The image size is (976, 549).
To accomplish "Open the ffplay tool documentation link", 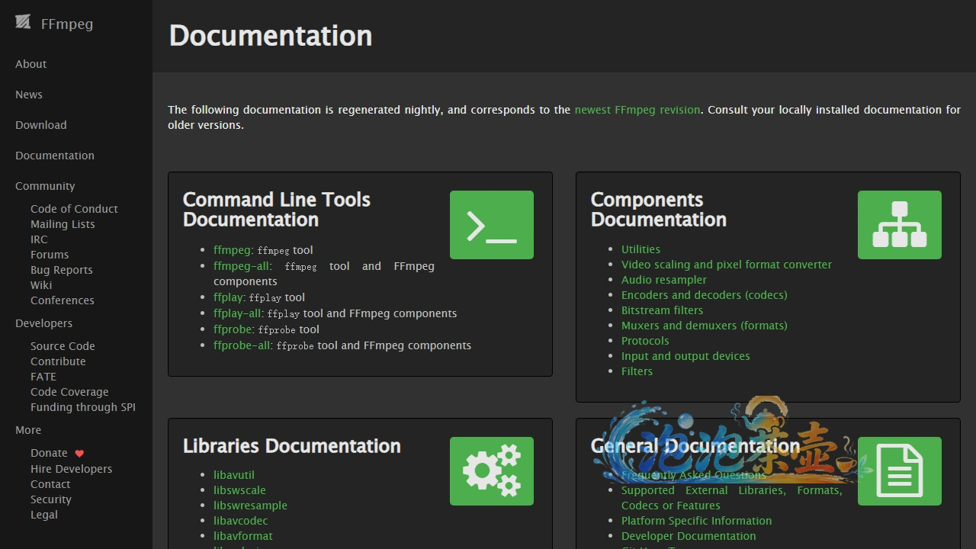I will (228, 297).
